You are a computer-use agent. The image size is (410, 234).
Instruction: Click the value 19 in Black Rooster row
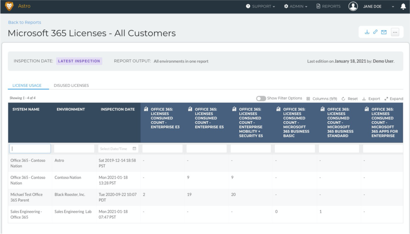(189, 194)
